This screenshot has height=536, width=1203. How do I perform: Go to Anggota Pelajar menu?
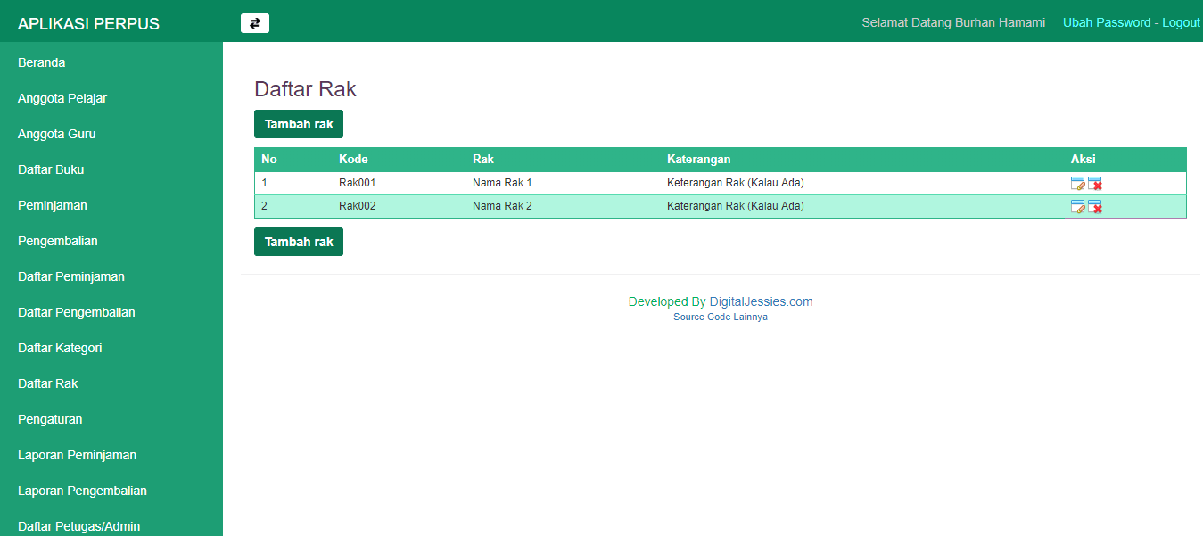tap(62, 98)
